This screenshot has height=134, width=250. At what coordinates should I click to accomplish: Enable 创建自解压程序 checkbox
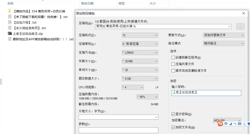click(x=173, y=57)
